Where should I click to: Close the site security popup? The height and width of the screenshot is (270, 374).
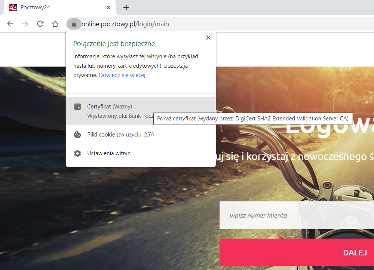click(x=208, y=37)
